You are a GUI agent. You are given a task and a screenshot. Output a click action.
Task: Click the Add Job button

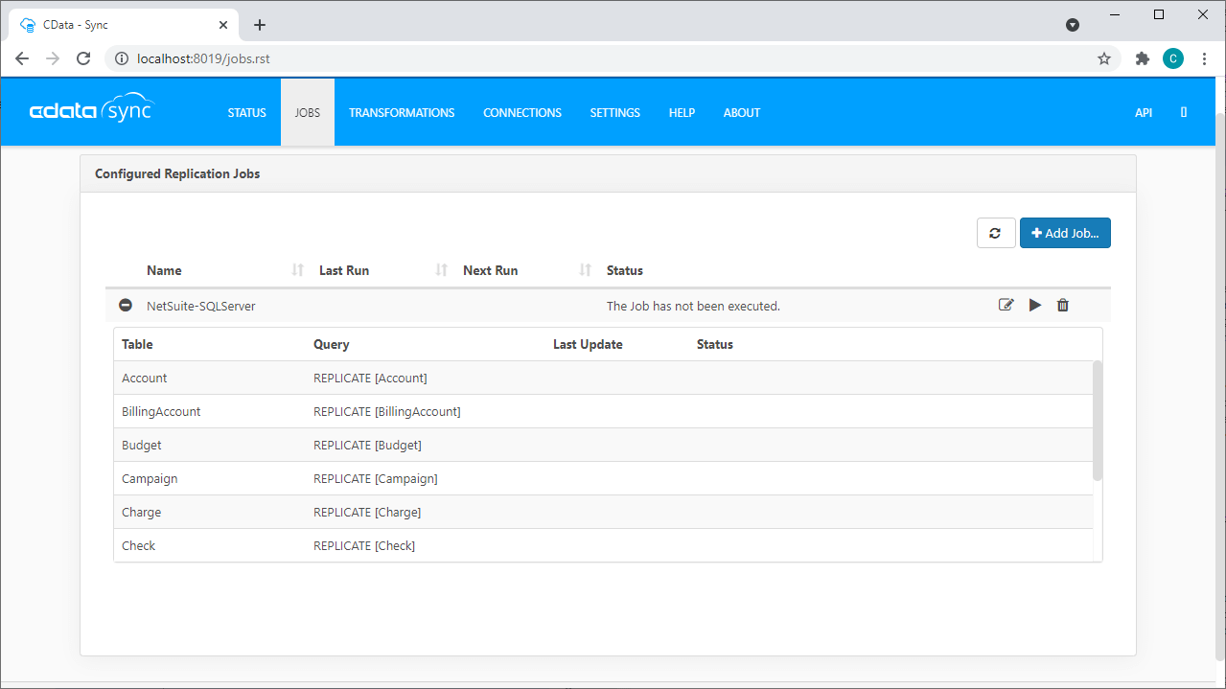(1064, 233)
